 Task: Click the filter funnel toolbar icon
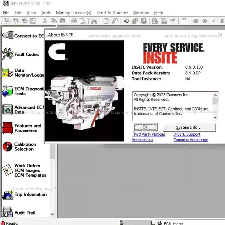[173, 21]
